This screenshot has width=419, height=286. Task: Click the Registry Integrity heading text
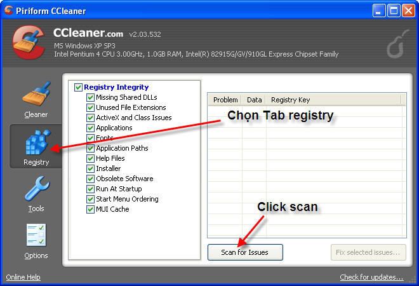click(x=116, y=87)
